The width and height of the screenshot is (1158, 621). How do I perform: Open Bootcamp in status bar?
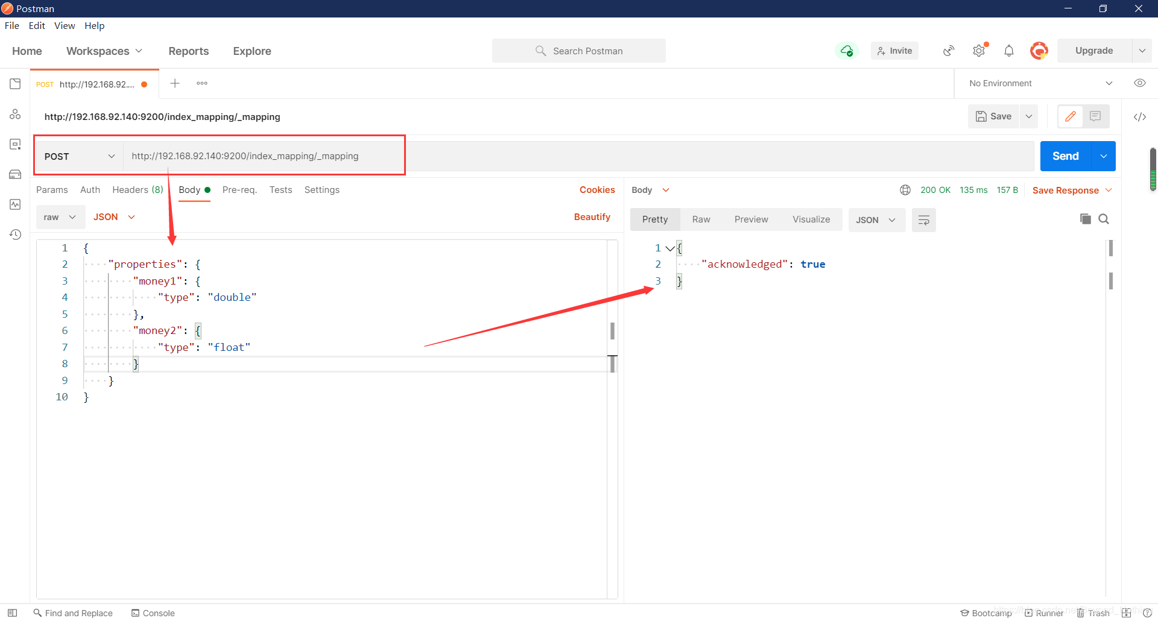986,613
